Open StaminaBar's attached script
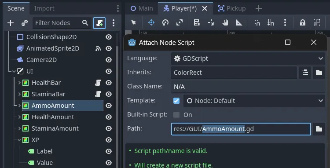This screenshot has width=330, height=168. coord(98,94)
